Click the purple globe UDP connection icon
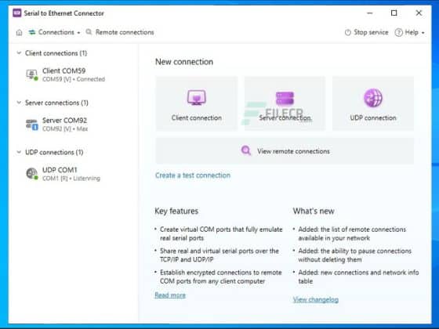Image resolution: width=439 pixels, height=329 pixels. [373, 98]
